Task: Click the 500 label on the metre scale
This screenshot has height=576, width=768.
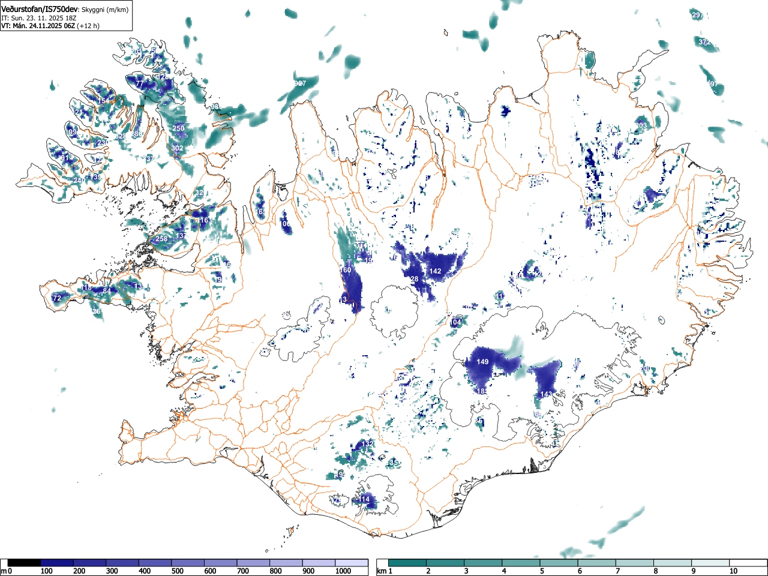Action: pyautogui.click(x=177, y=571)
